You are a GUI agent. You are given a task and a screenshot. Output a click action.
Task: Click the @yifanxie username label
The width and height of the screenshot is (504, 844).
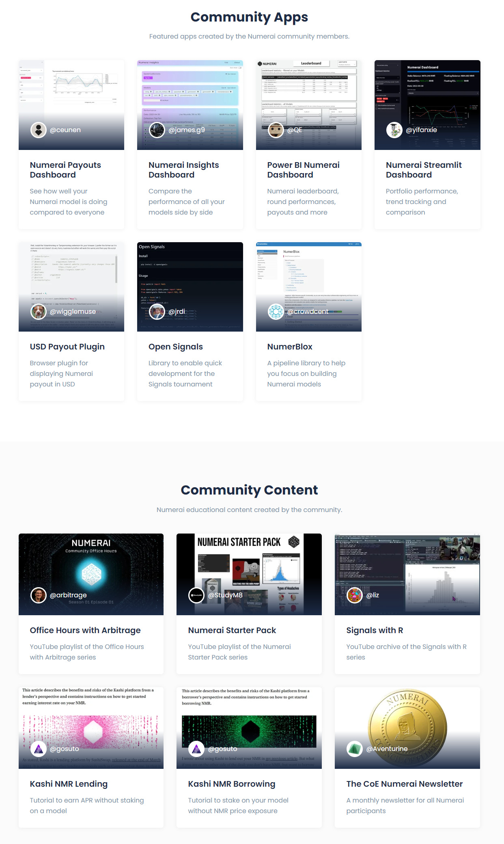pyautogui.click(x=422, y=130)
